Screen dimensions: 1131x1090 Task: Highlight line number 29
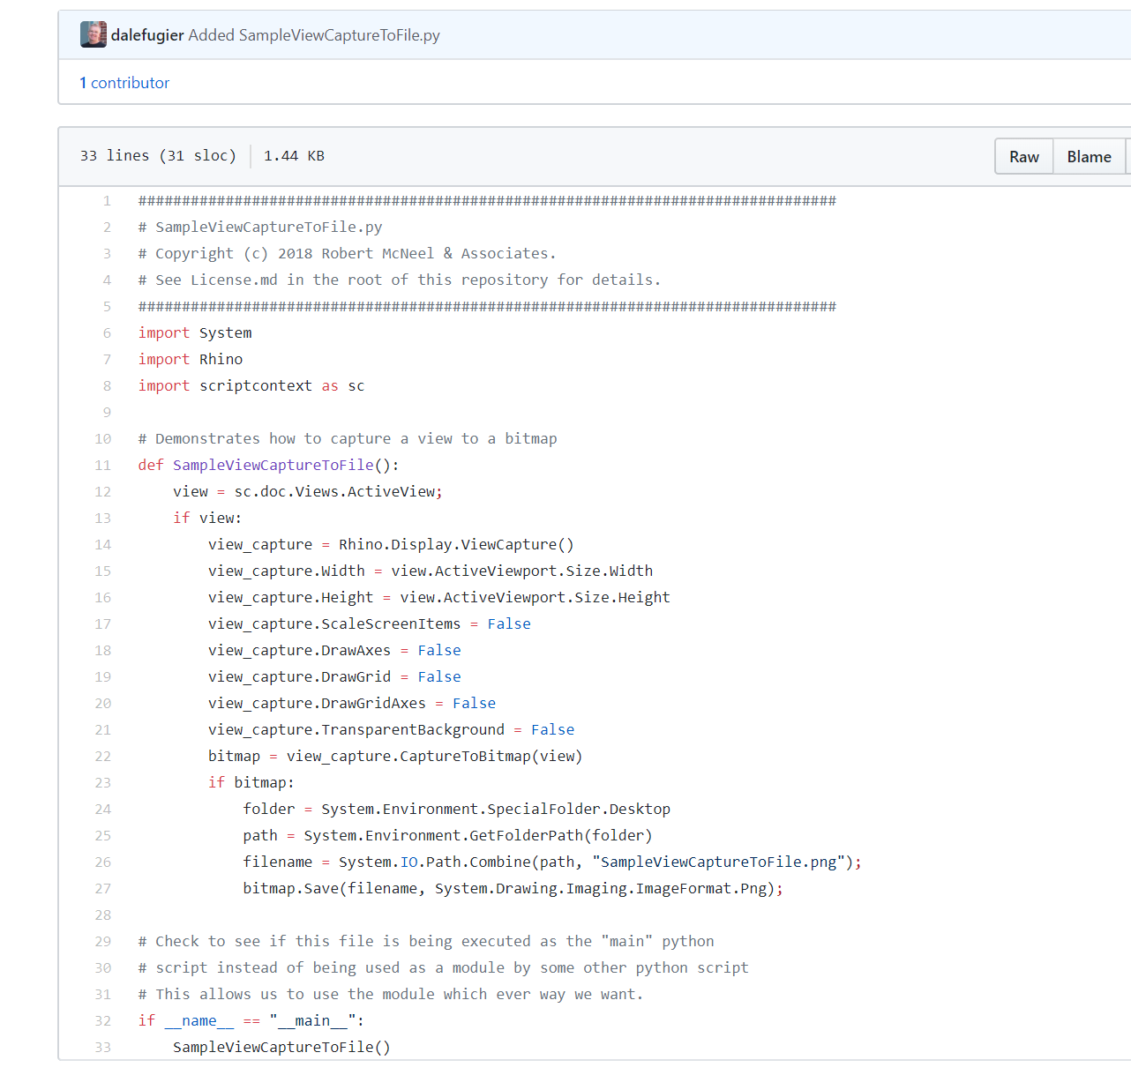pyautogui.click(x=103, y=942)
